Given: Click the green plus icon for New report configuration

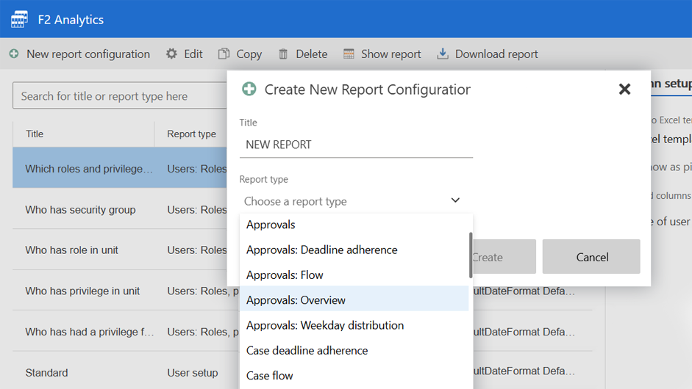Looking at the screenshot, I should point(14,54).
